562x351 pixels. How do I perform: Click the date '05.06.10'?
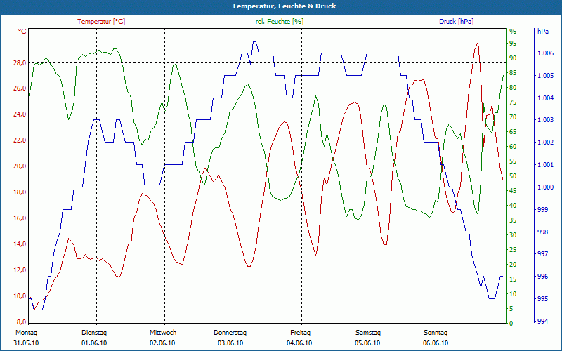pos(367,343)
